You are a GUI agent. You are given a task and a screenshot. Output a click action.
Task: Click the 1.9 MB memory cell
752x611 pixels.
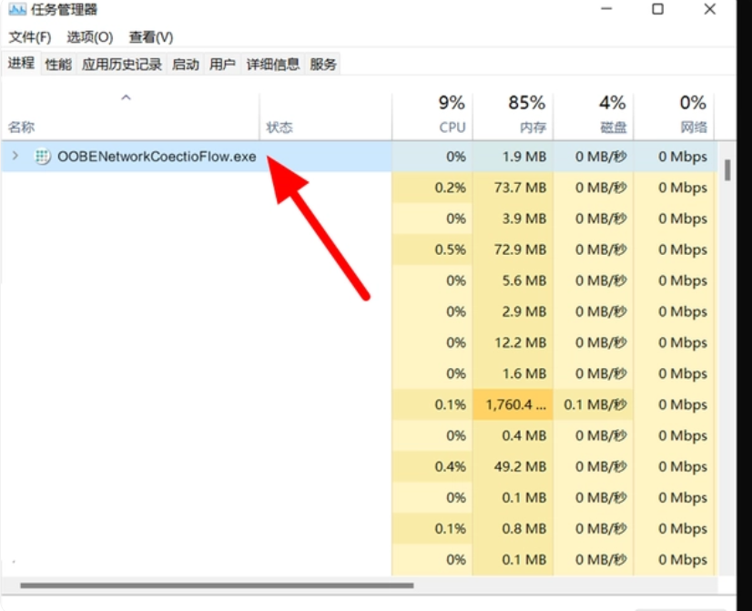(x=513, y=157)
